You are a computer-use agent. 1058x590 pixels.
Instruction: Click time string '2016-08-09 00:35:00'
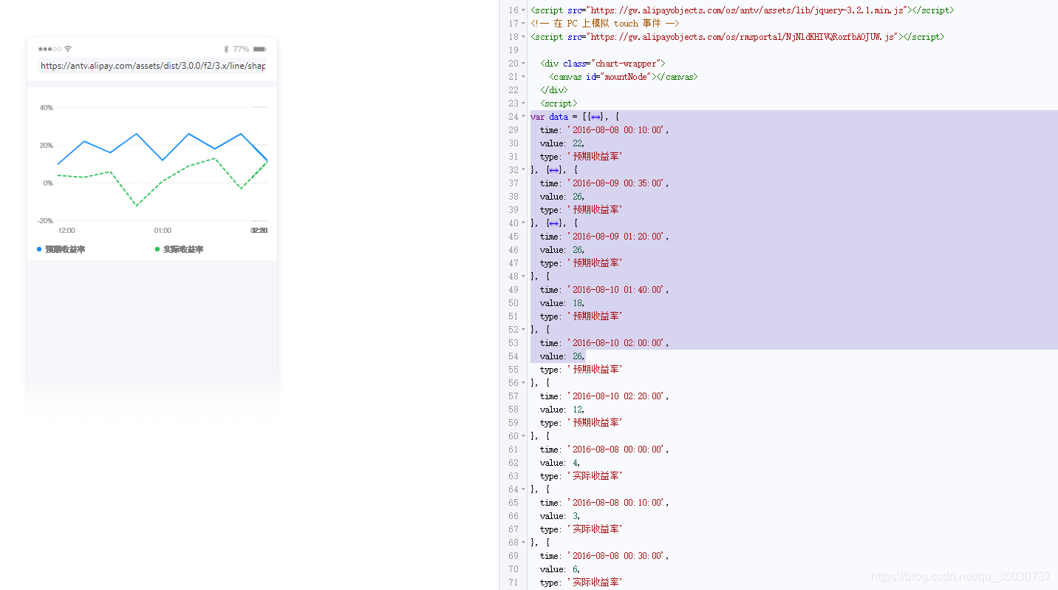coord(618,183)
